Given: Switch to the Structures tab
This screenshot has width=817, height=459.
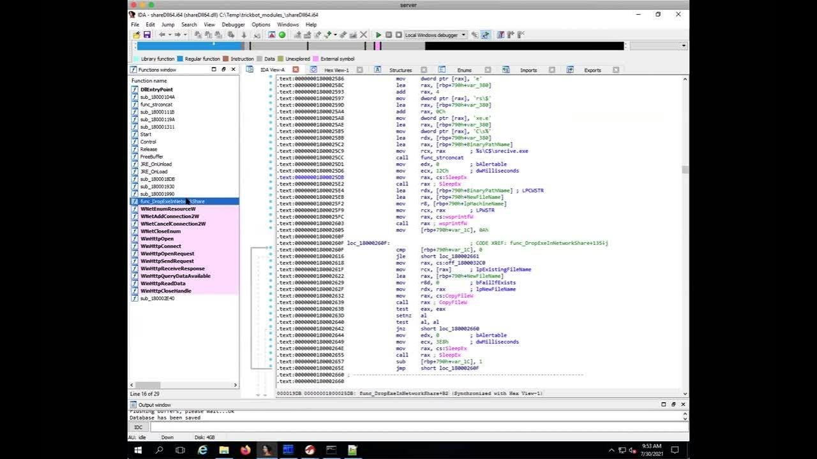Looking at the screenshot, I should click(x=401, y=70).
